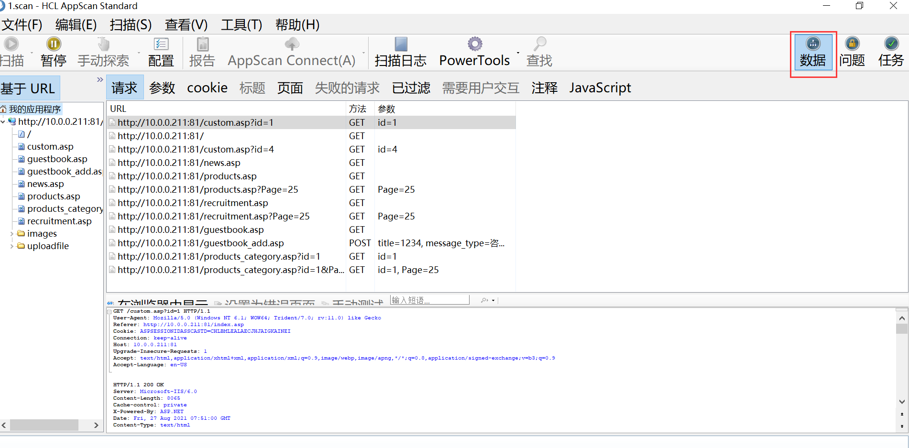The width and height of the screenshot is (909, 448).
Task: Click the request row icon for news.asp
Action: click(x=112, y=163)
